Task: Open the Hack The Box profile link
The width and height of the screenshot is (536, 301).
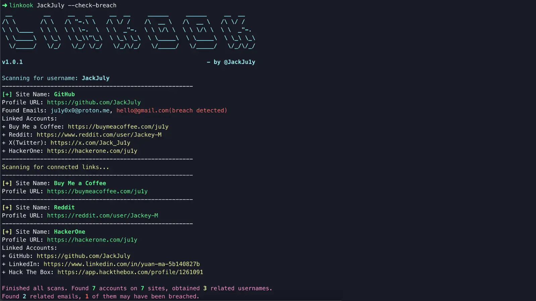Action: click(x=130, y=272)
